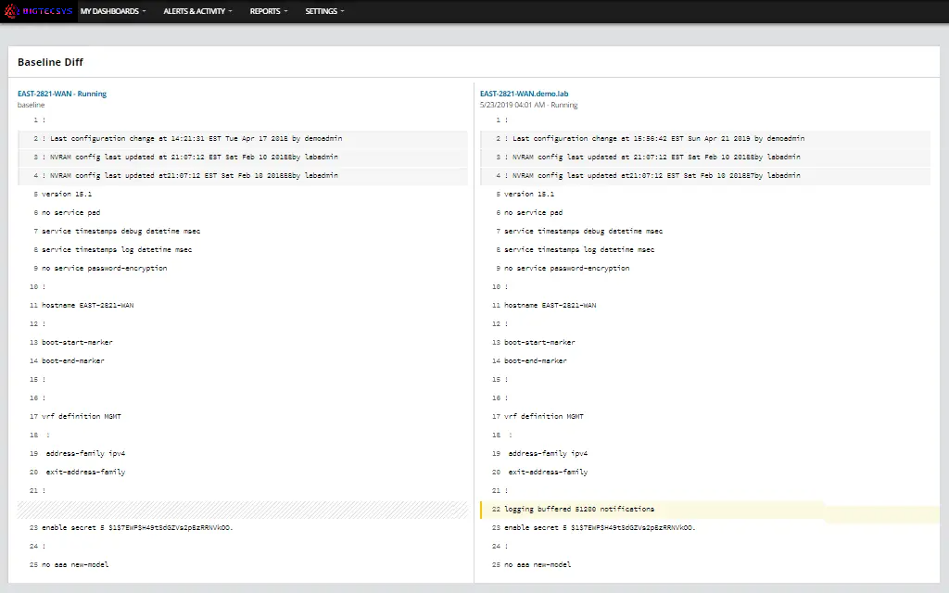
Task: Expand the chevron beside MY DASHBOARDS
Action: pos(144,11)
